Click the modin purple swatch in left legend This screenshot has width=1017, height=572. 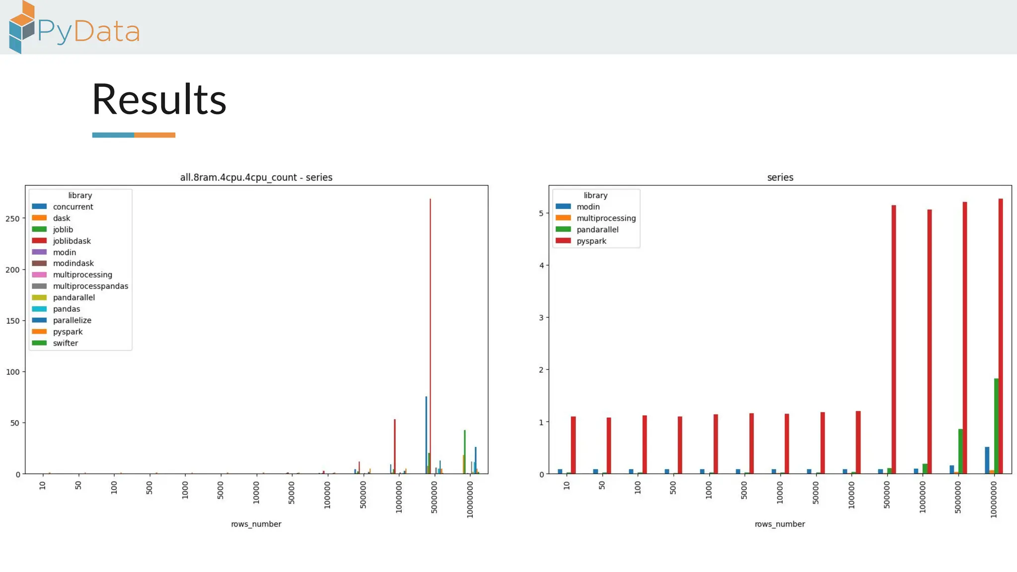click(x=39, y=252)
